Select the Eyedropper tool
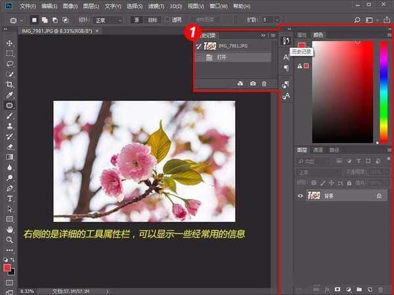394x295 pixels. pyautogui.click(x=10, y=95)
